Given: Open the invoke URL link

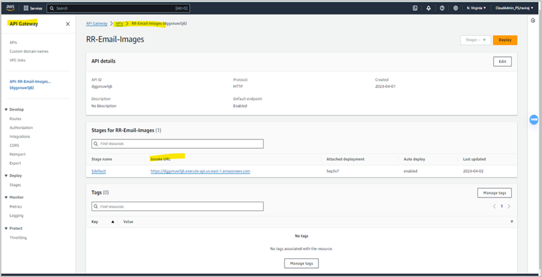Looking at the screenshot, I should (x=200, y=171).
